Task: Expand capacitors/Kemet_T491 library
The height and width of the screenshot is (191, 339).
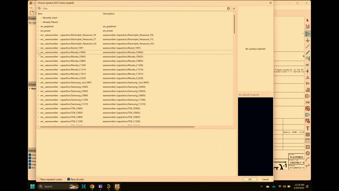Action: tap(39, 48)
